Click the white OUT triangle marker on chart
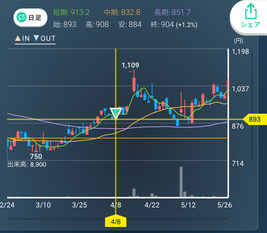Viewport: 267px width, 233px height. pyautogui.click(x=115, y=113)
